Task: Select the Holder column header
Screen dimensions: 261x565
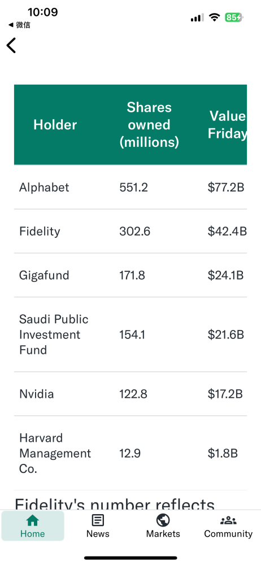Action: coord(55,125)
